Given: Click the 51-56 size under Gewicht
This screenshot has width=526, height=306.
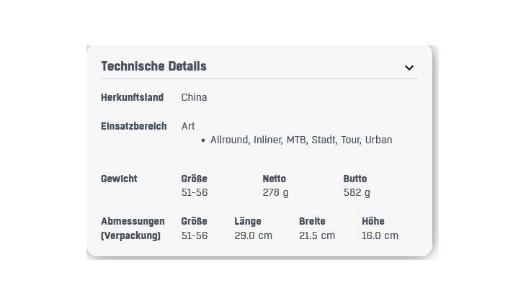Looking at the screenshot, I should click(194, 192).
